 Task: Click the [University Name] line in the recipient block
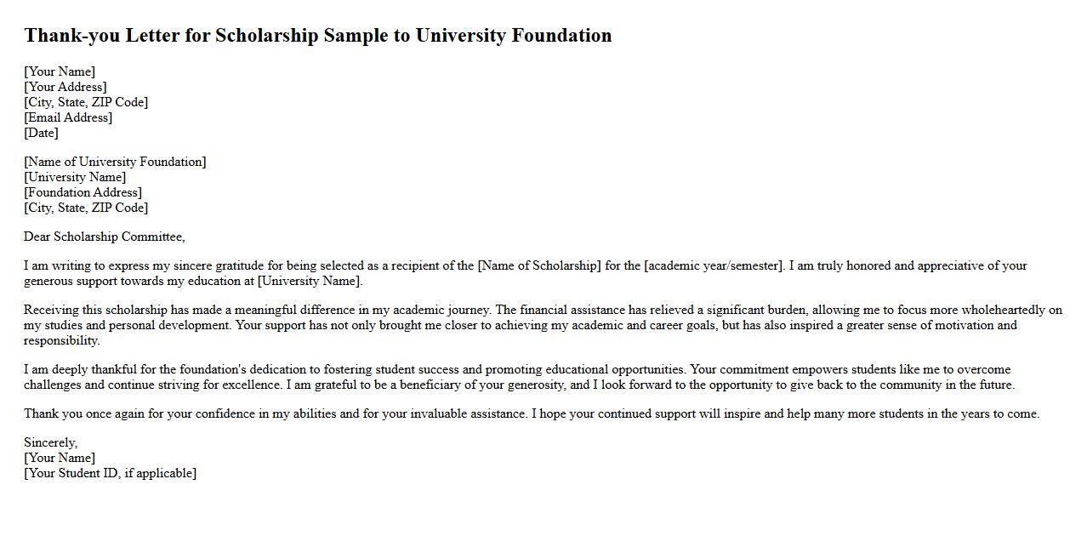tap(75, 177)
